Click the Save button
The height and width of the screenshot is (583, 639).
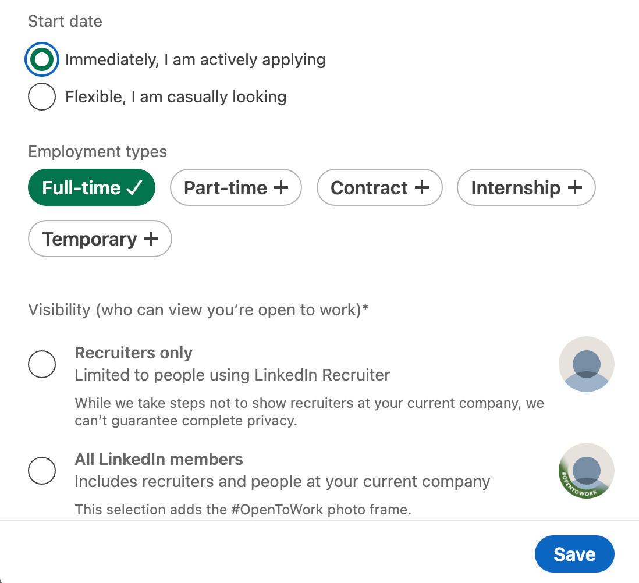[x=574, y=554]
